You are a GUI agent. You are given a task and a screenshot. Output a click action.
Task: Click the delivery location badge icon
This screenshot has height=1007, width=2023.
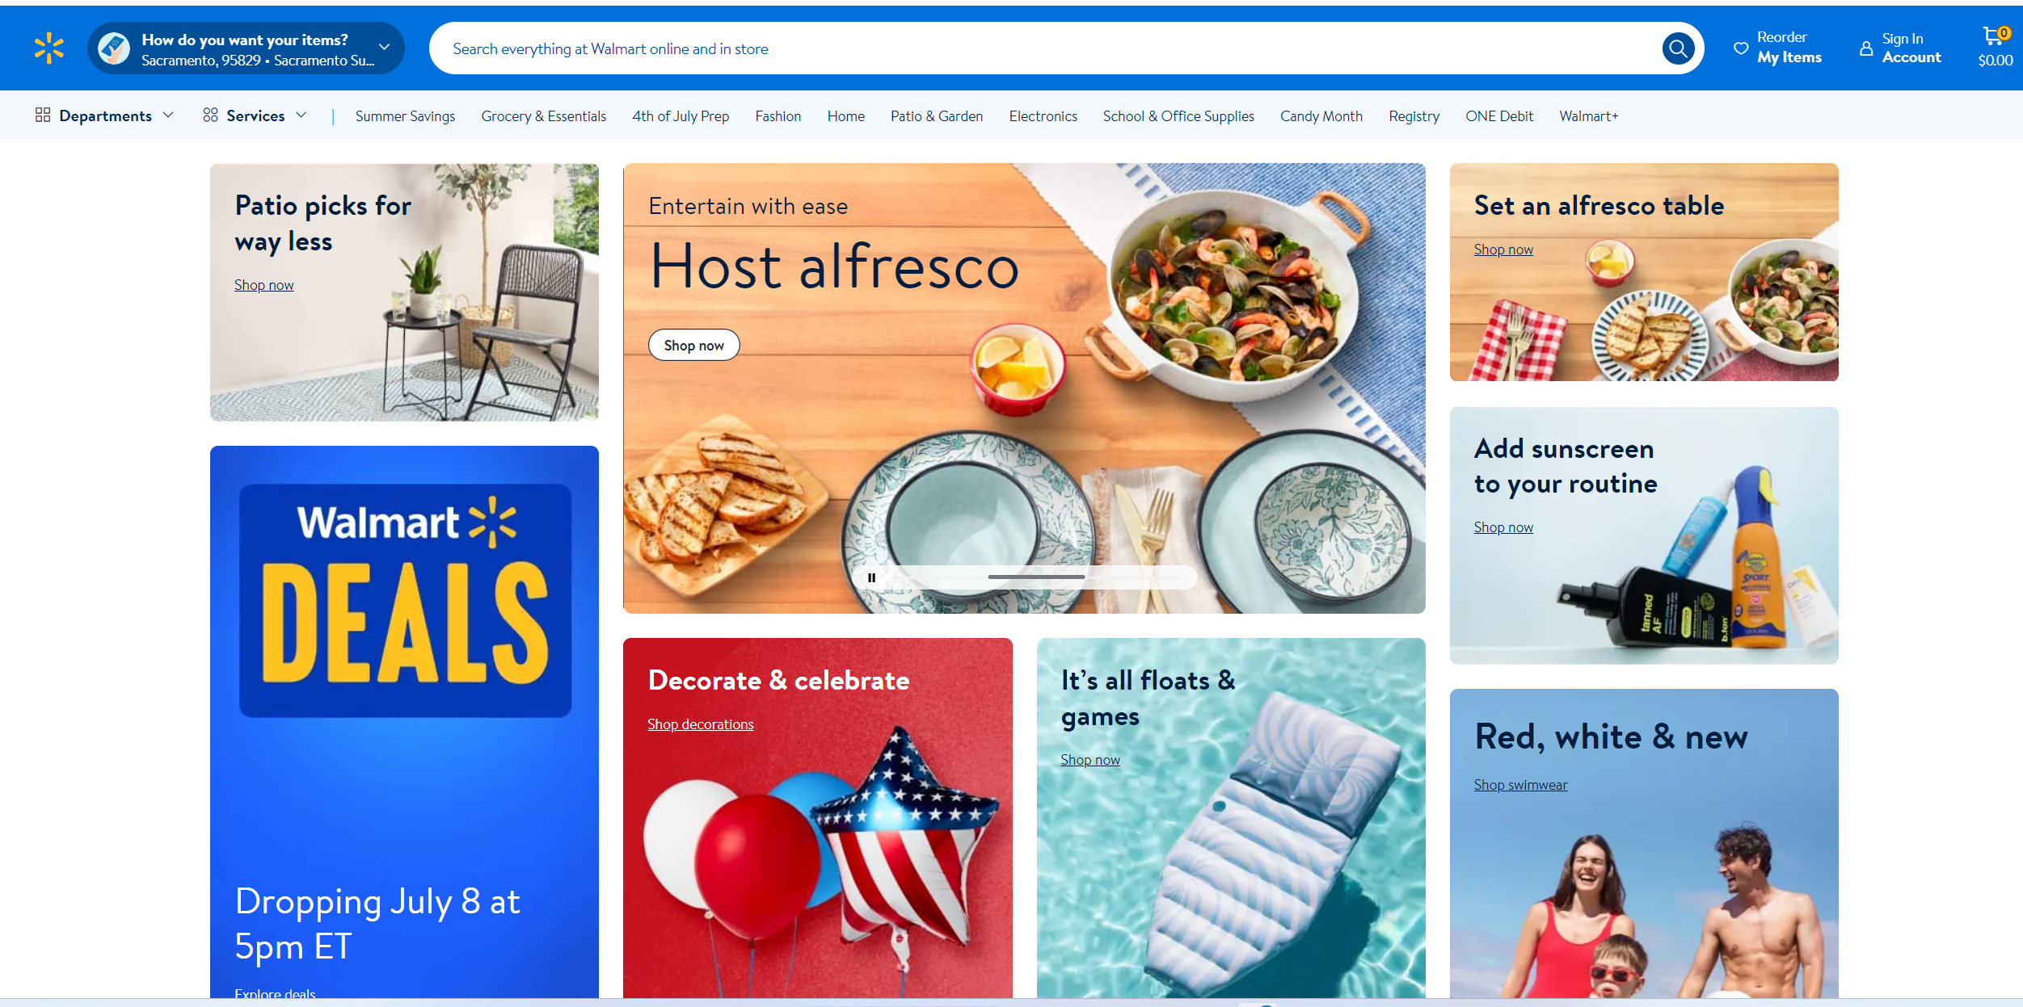(114, 48)
